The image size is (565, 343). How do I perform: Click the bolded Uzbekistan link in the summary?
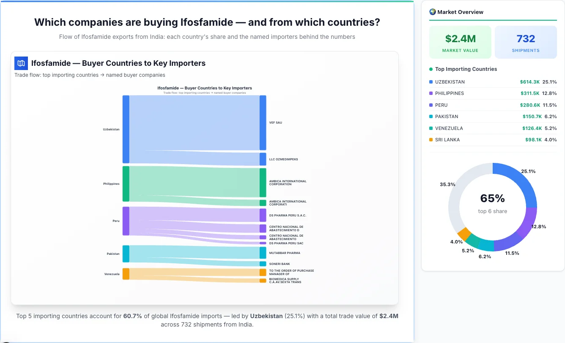[x=266, y=316]
